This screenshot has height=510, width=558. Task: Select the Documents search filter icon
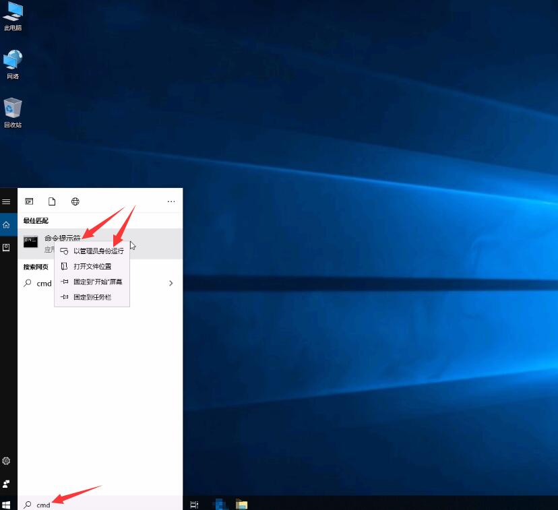coord(52,201)
